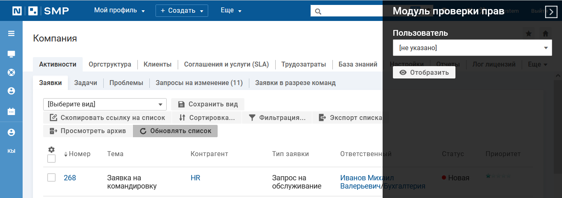562x198 pixels.
Task: Click the gear icon above the table checkboxes
Action: (51, 150)
